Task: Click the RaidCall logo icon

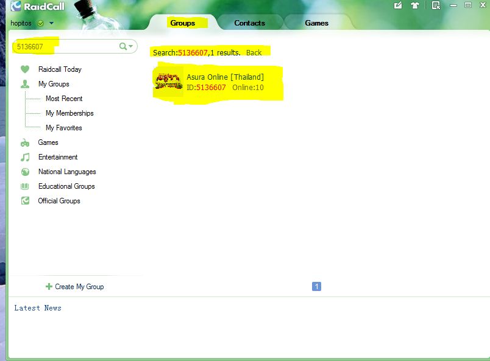Action: [x=16, y=6]
